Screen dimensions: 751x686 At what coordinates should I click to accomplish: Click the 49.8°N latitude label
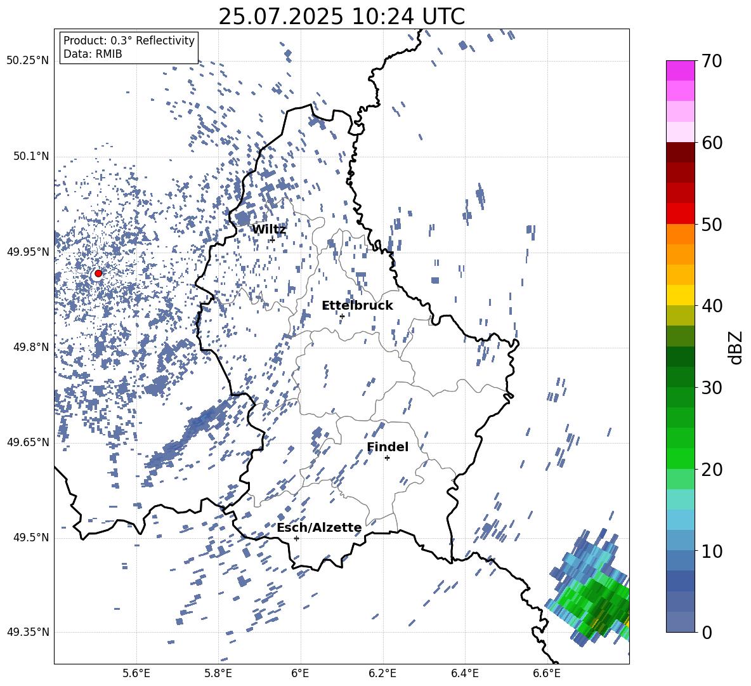(x=31, y=347)
